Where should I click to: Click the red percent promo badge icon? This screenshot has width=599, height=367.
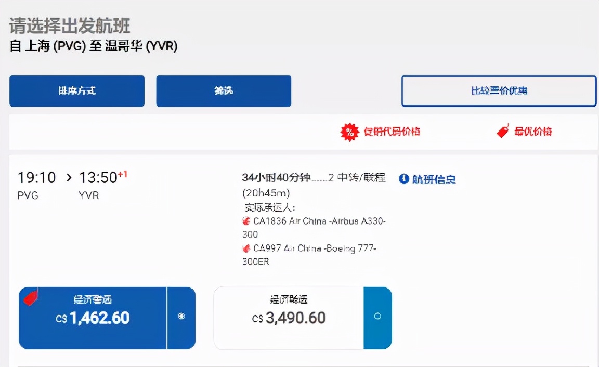click(350, 131)
